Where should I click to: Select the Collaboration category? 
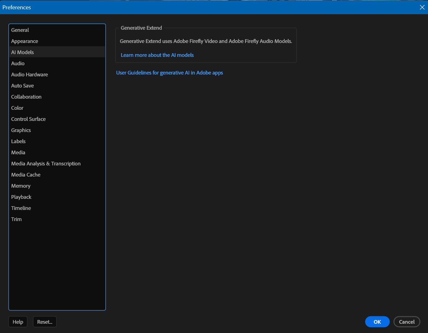pyautogui.click(x=26, y=96)
